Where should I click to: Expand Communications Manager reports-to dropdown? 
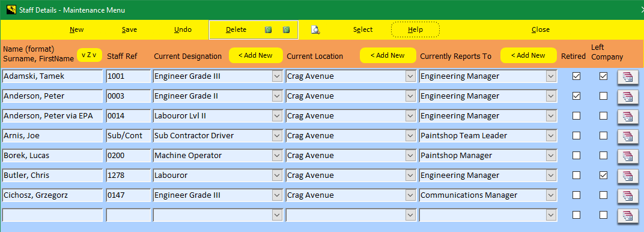point(551,195)
